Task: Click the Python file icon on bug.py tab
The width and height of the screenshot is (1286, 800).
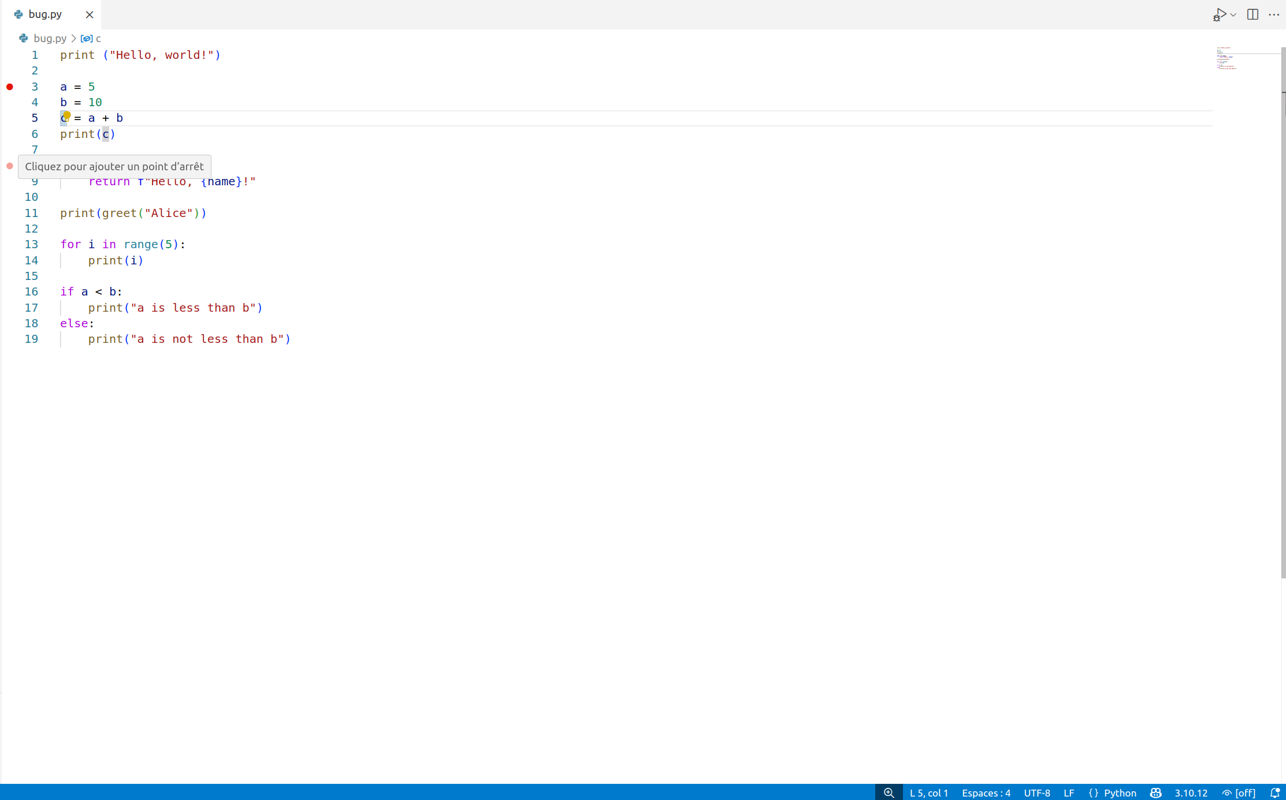Action: (18, 14)
